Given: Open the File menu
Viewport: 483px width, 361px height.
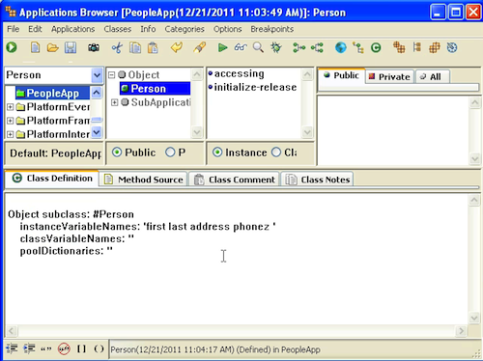Looking at the screenshot, I should (14, 29).
